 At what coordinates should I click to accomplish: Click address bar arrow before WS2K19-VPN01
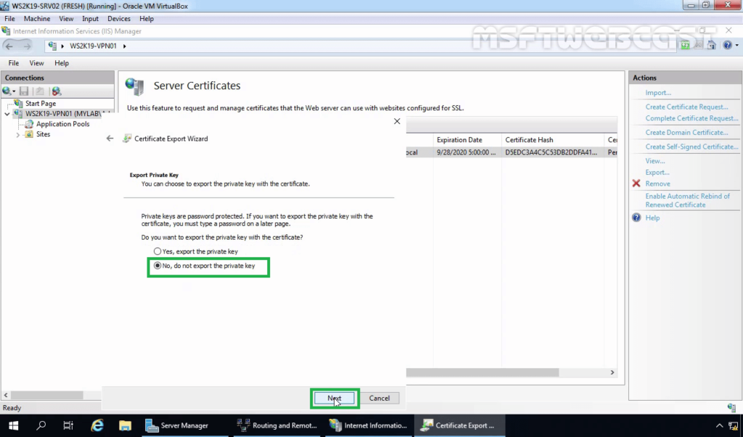point(62,46)
